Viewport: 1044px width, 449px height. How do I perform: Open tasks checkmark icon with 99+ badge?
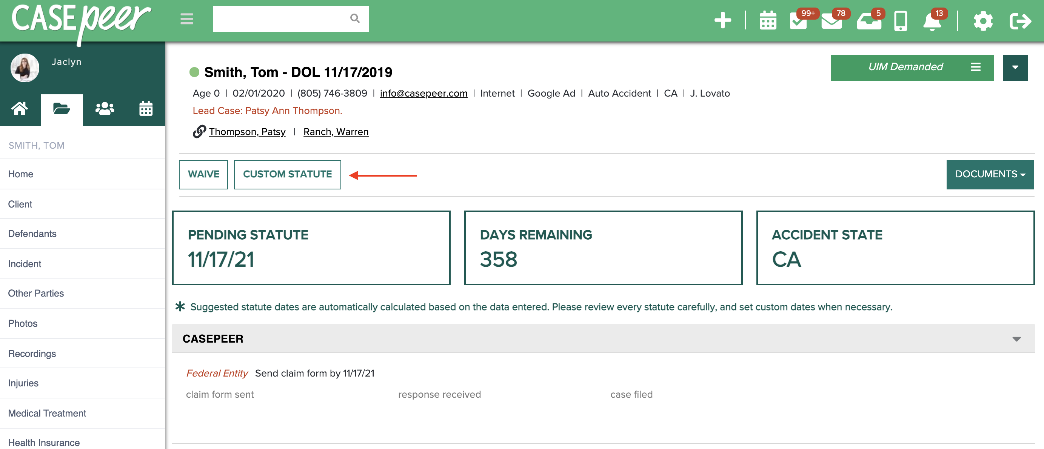[x=799, y=20]
